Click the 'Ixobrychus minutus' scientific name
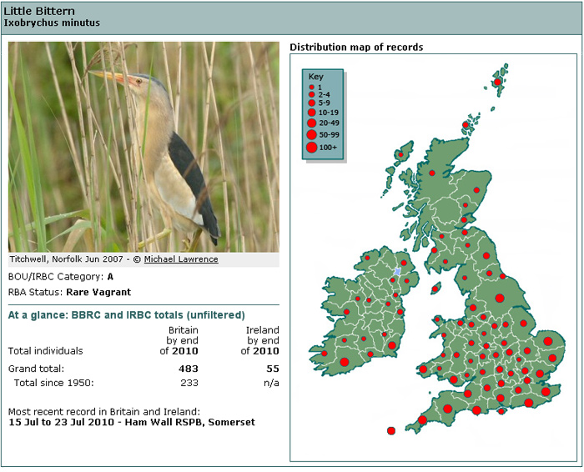 pyautogui.click(x=52, y=23)
